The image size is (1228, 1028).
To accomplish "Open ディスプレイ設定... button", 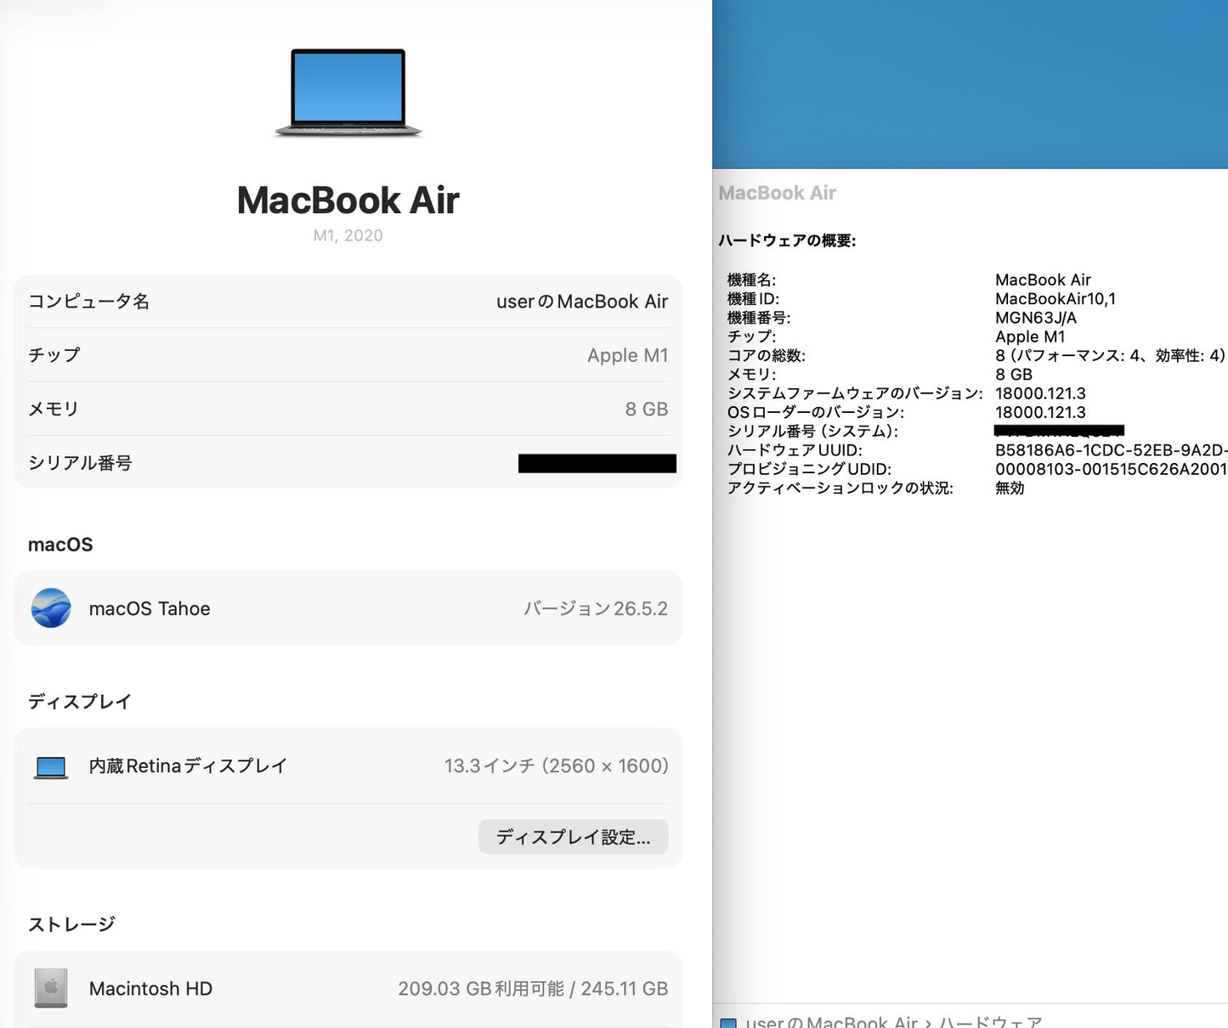I will pyautogui.click(x=574, y=837).
